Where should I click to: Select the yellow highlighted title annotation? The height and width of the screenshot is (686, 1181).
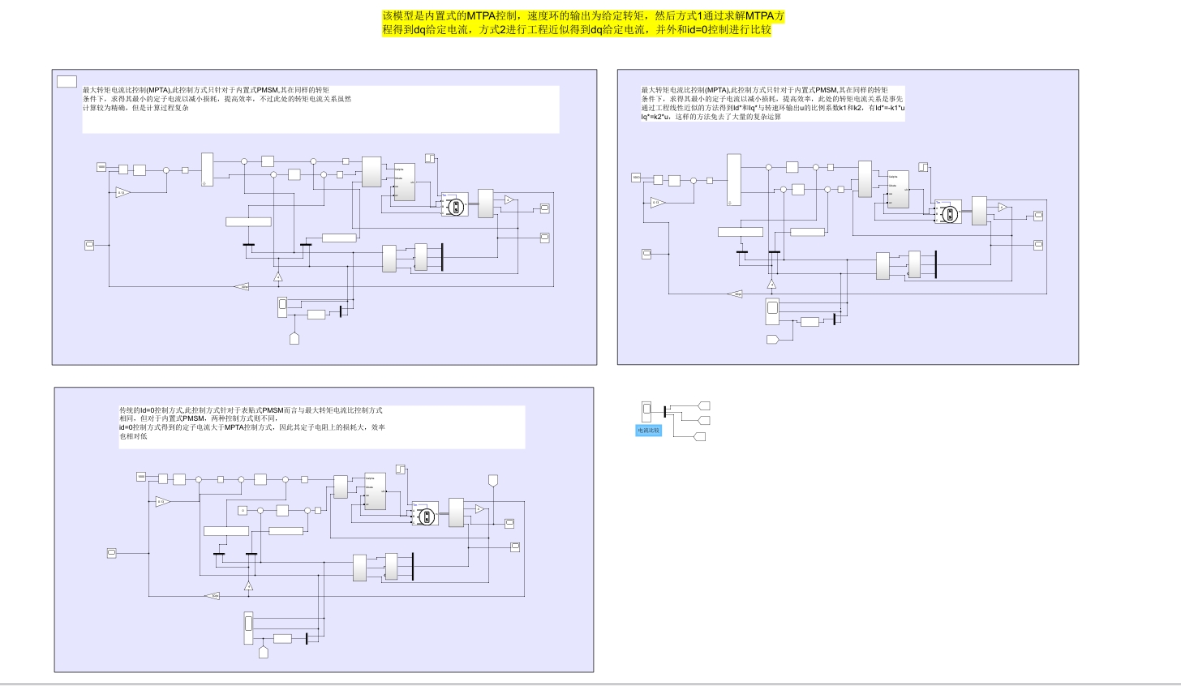pyautogui.click(x=583, y=23)
